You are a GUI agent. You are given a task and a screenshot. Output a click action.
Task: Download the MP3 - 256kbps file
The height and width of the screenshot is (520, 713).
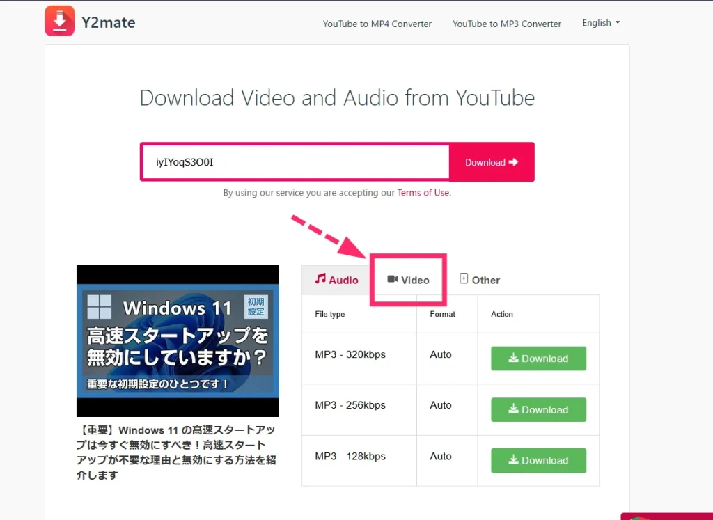pyautogui.click(x=538, y=409)
